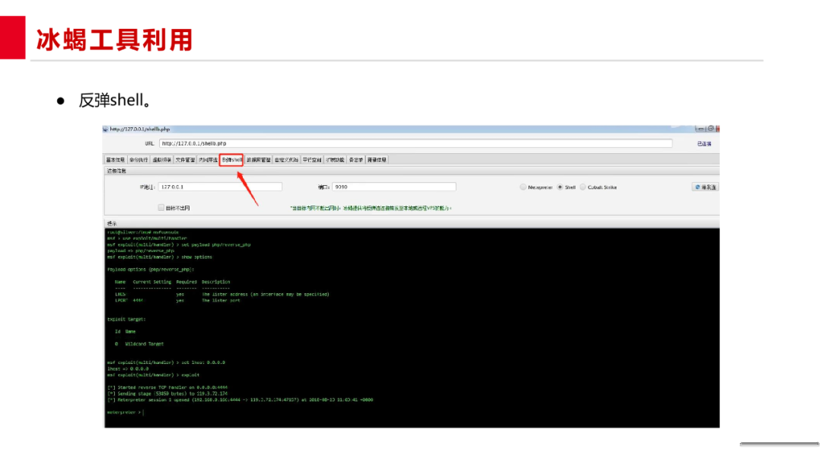Open the 数据库管理 tab

pyautogui.click(x=259, y=160)
